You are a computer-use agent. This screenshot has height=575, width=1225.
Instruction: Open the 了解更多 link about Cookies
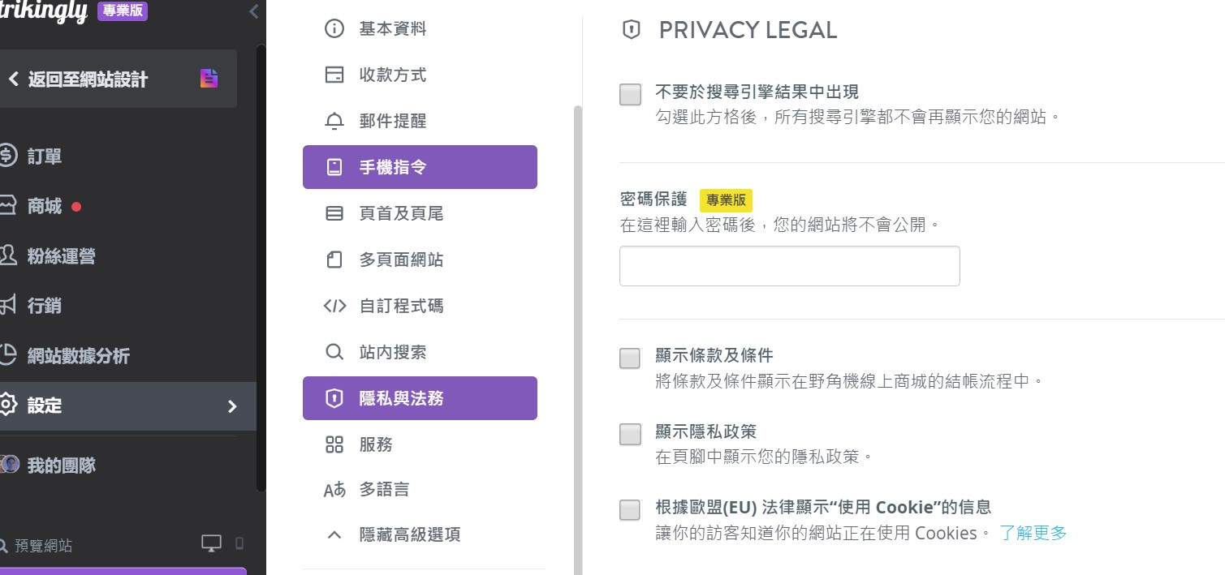1033,533
